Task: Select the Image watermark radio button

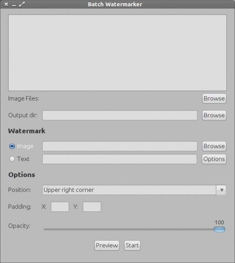Action: [12, 146]
